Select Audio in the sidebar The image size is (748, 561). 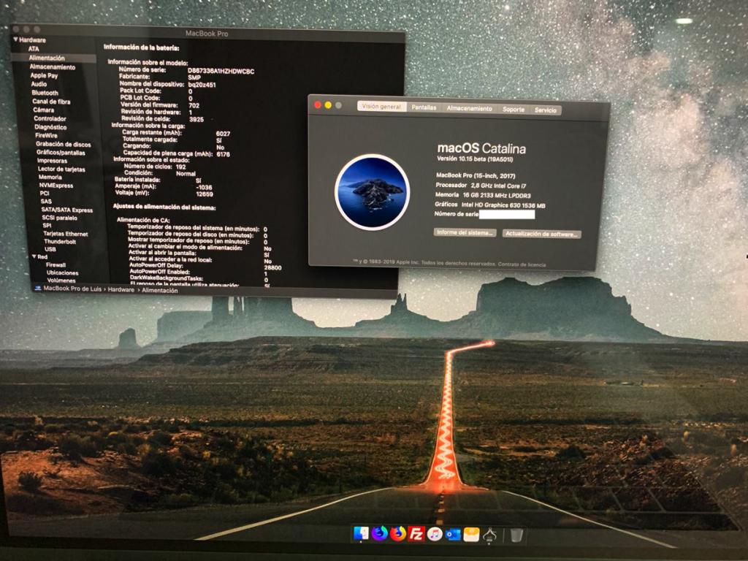click(x=39, y=84)
